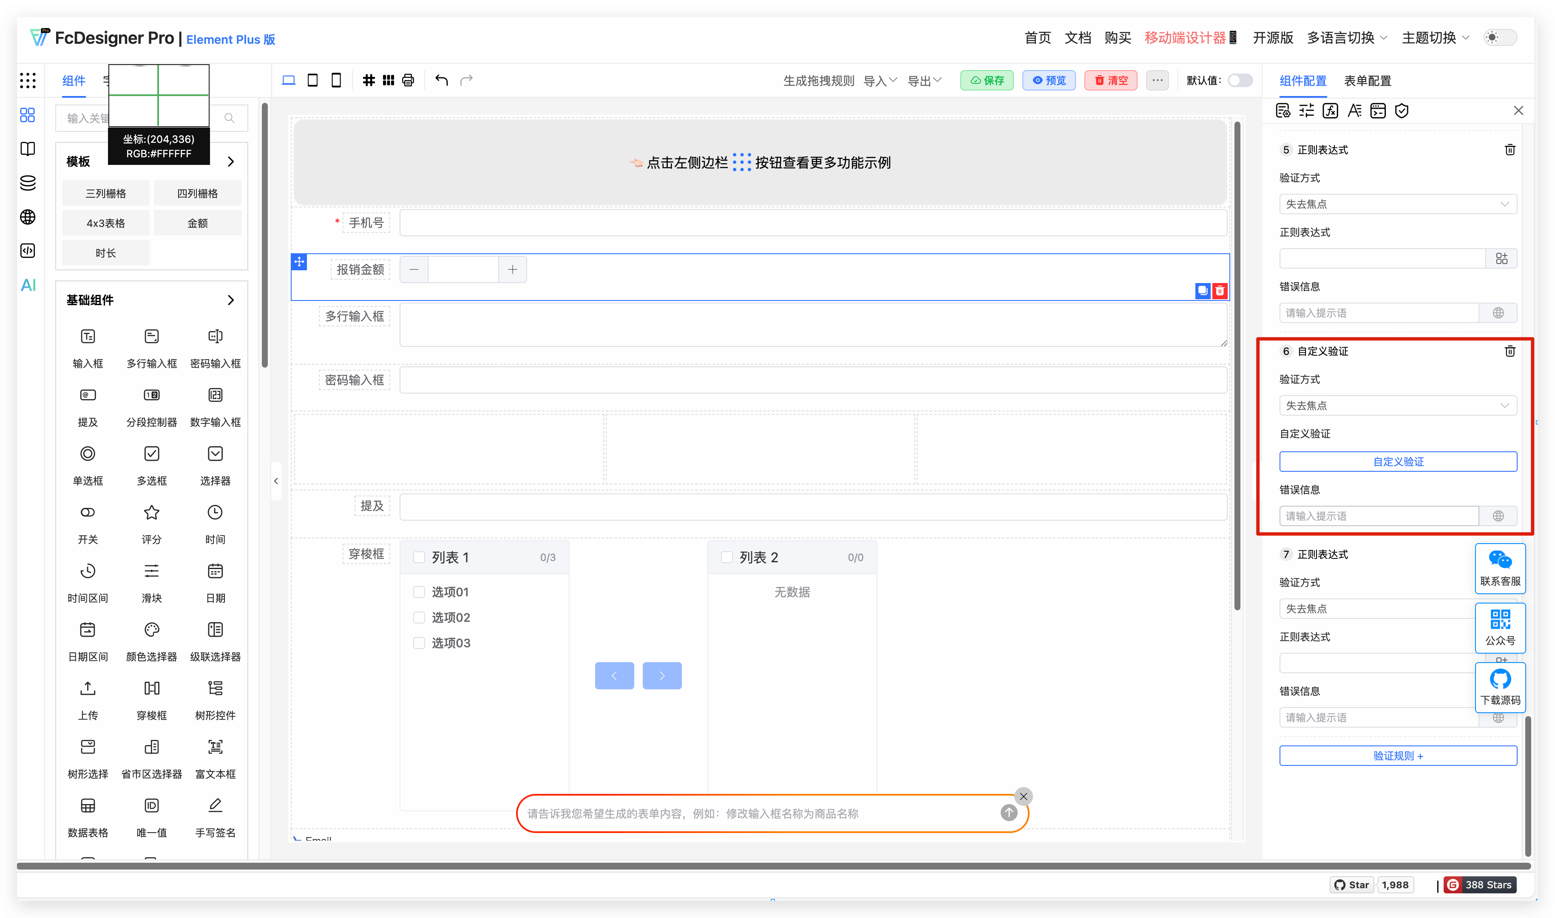This screenshot has height=918, width=1555.
Task: Delete rule 6 自定义验证 trash icon
Action: [x=1510, y=351]
